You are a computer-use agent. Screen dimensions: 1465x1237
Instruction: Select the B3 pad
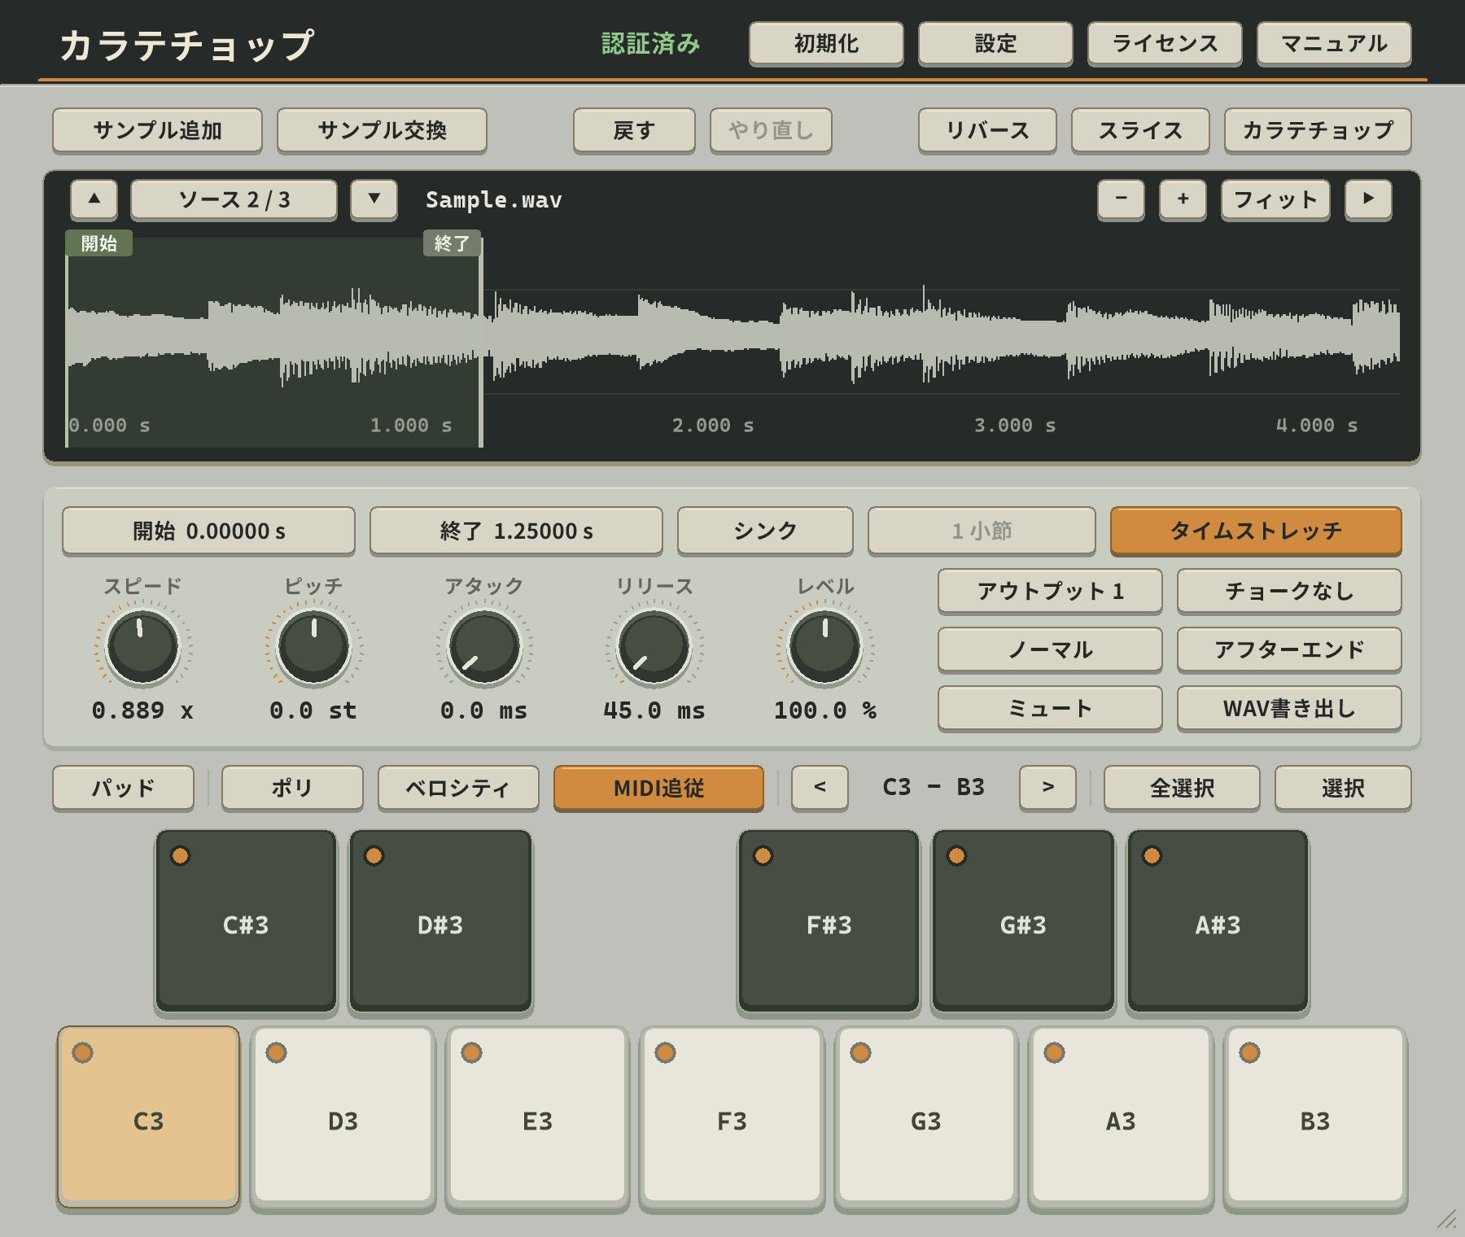pyautogui.click(x=1315, y=1117)
